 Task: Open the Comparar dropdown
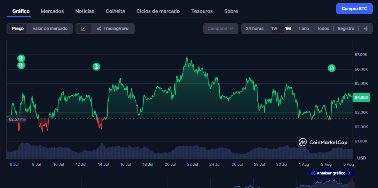221,28
